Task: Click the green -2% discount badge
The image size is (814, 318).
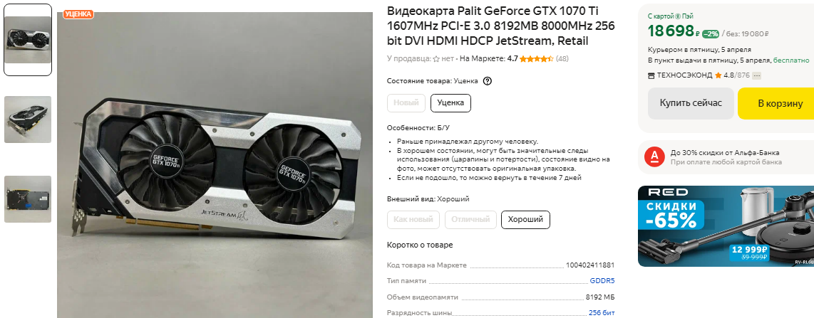Action: 710,34
